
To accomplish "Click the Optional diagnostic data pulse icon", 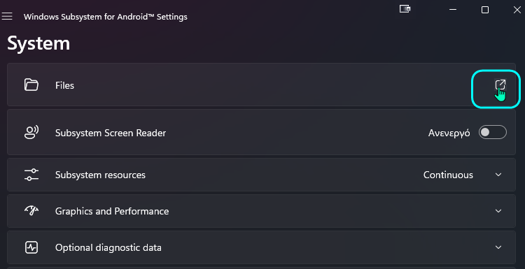I will click(31, 247).
